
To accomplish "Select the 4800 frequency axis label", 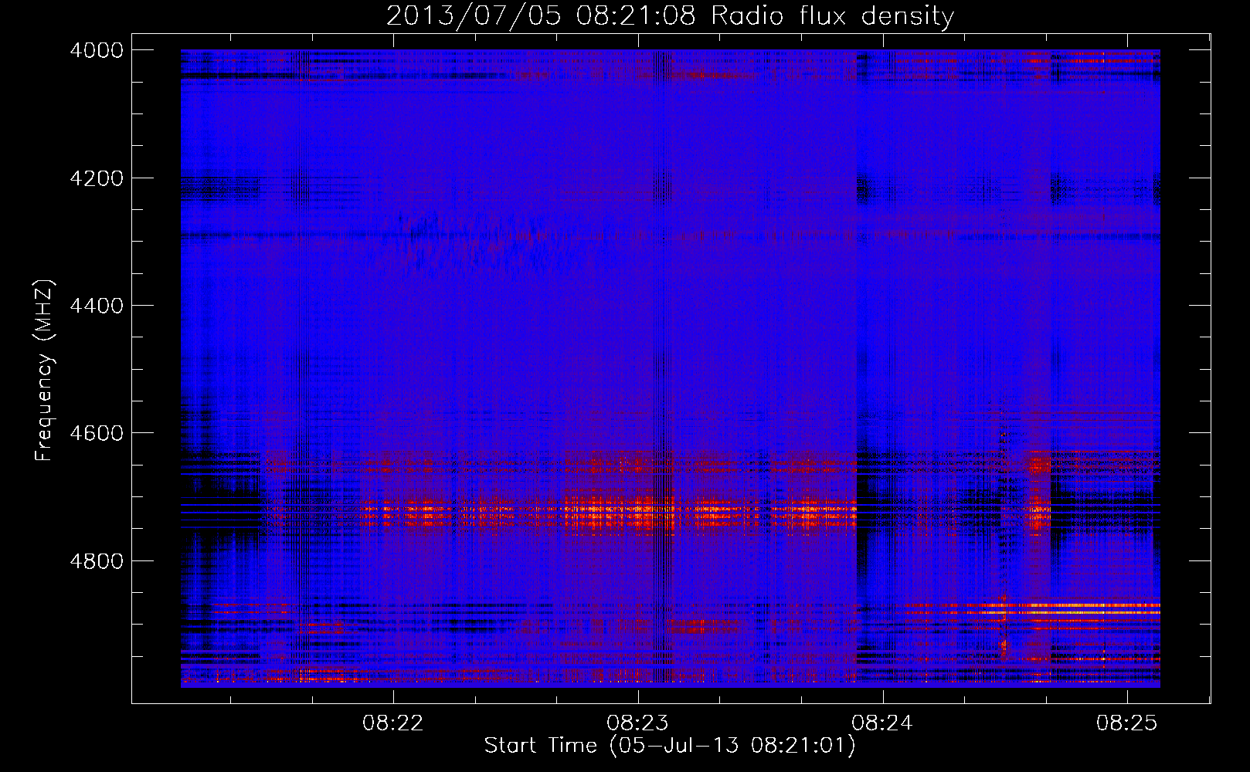I will point(97,561).
